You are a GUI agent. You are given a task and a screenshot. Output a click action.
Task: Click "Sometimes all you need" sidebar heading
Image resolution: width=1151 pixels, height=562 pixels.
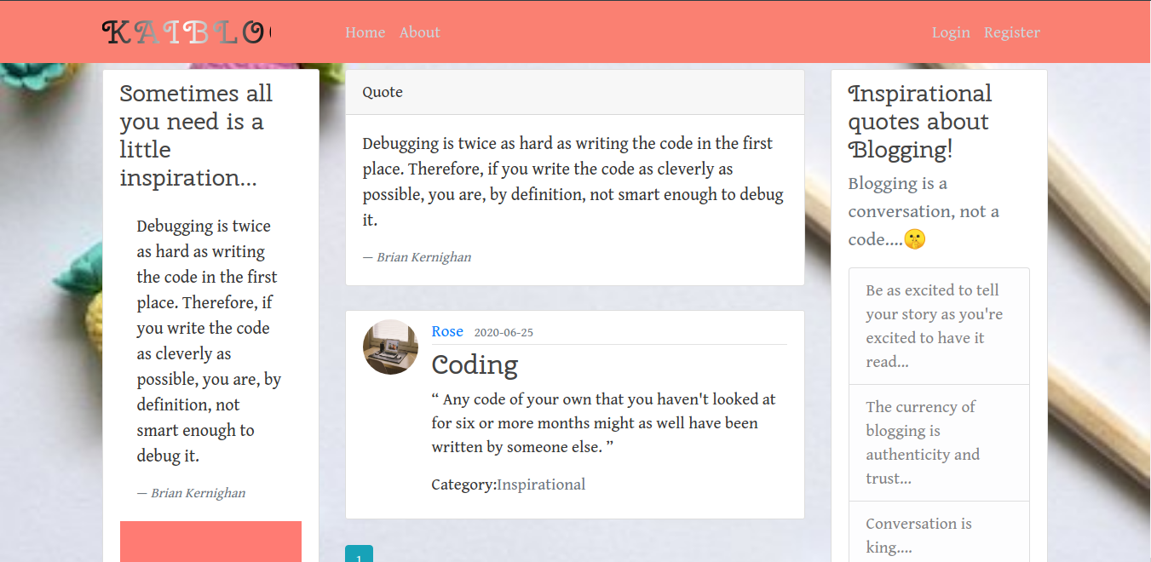pyautogui.click(x=196, y=135)
